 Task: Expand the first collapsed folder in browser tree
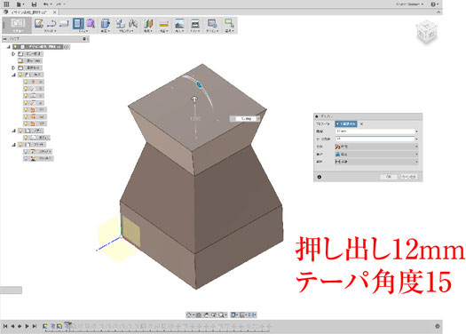13,54
